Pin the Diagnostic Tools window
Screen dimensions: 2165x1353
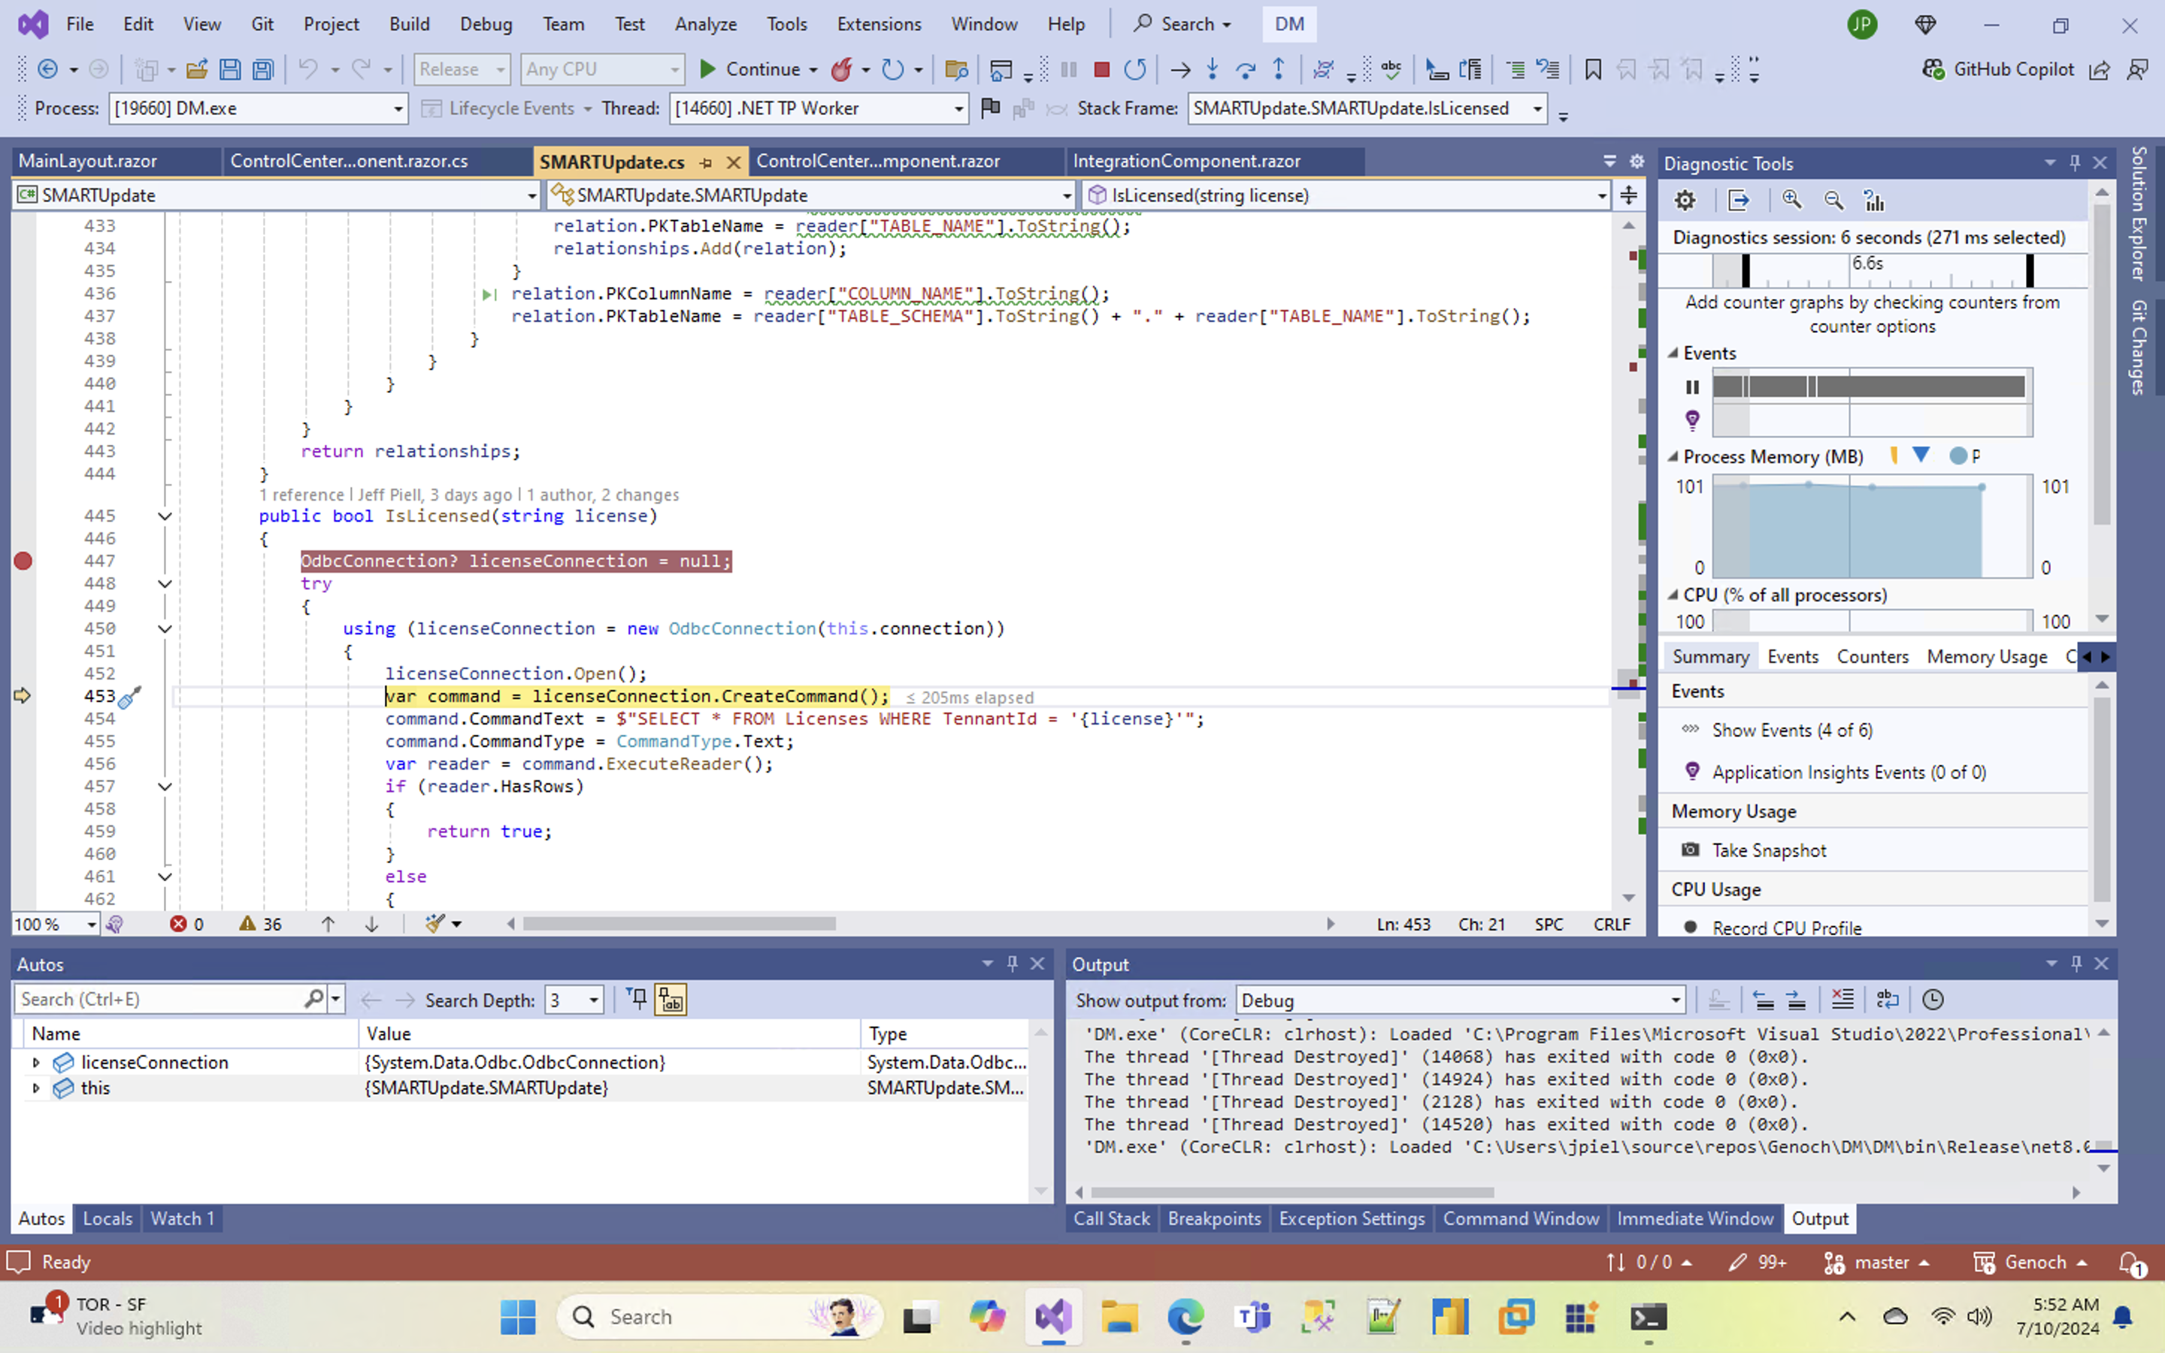point(2074,162)
